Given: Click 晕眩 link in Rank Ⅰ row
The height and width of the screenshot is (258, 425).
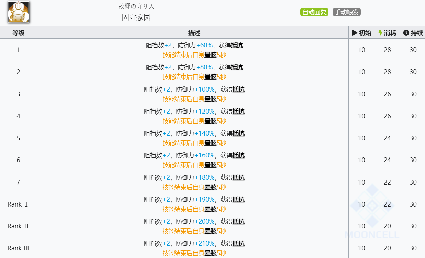Looking at the screenshot, I should (210, 209).
